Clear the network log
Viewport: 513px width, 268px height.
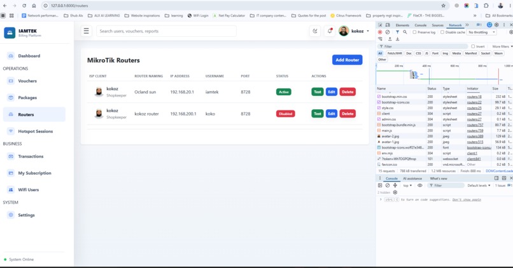pyautogui.click(x=388, y=32)
